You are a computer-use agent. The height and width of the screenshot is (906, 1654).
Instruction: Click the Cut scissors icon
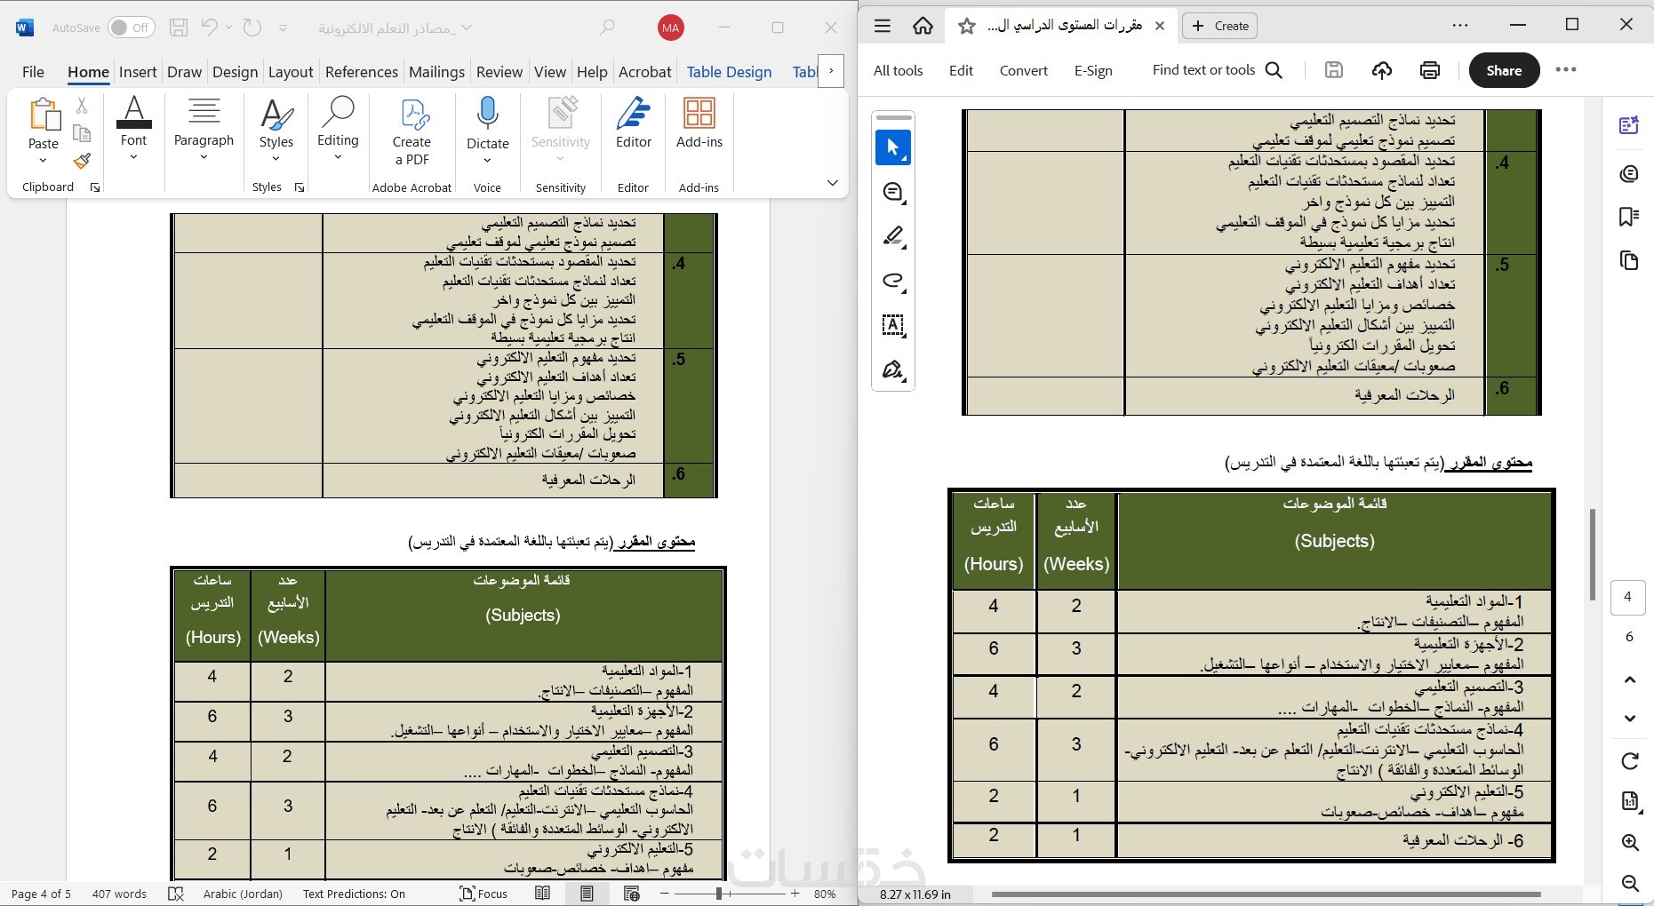82,106
